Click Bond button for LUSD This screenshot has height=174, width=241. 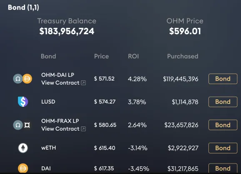pyautogui.click(x=223, y=102)
